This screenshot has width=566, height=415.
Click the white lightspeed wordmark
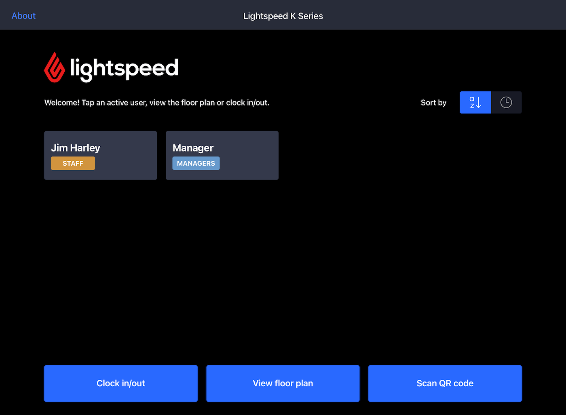tap(124, 68)
